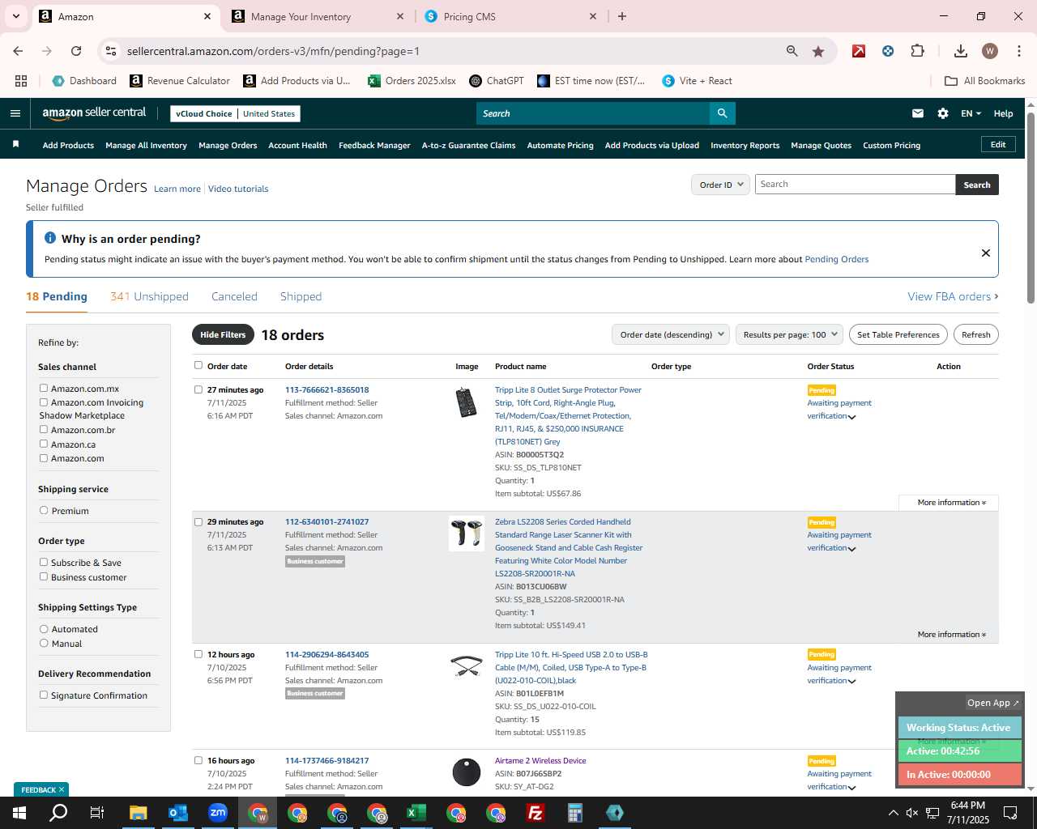Switch to the Manage Your Inventory browser tab

[x=316, y=16]
